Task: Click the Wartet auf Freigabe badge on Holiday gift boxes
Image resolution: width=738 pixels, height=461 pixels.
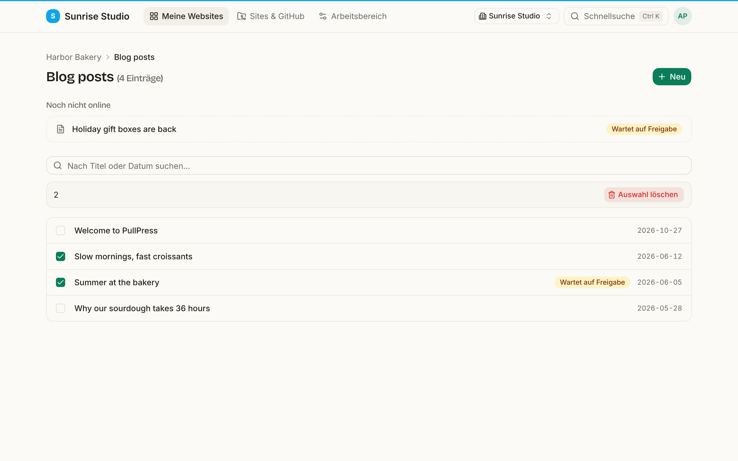Action: [x=644, y=129]
